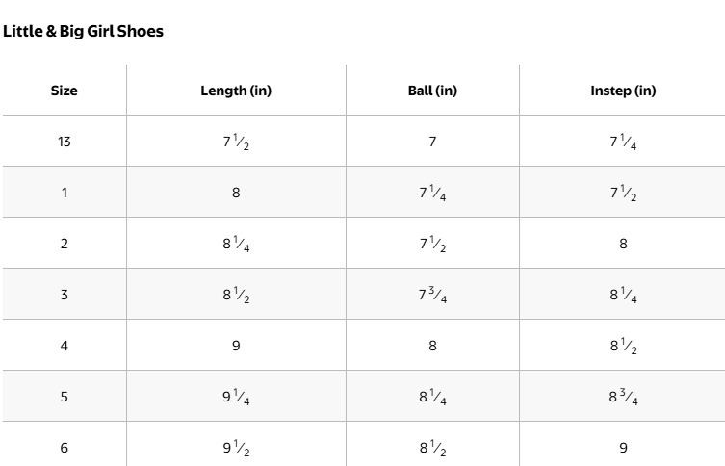
Task: Click the length value for size 6
Action: coord(236,448)
